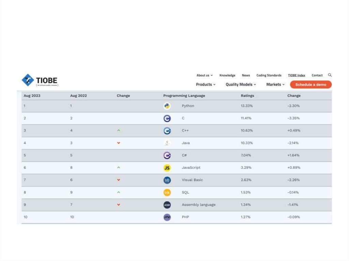Click the -3.35% change value
349x261 pixels.
click(293, 118)
